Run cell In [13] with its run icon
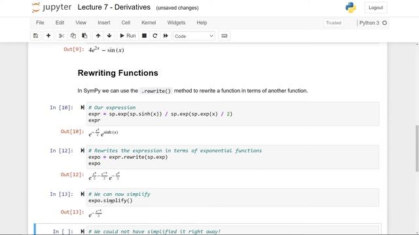Screen dimensions: 419x235 coord(82,194)
